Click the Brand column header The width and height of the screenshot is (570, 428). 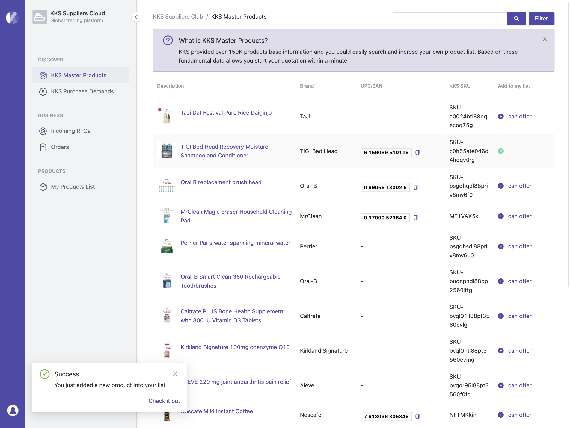[307, 86]
